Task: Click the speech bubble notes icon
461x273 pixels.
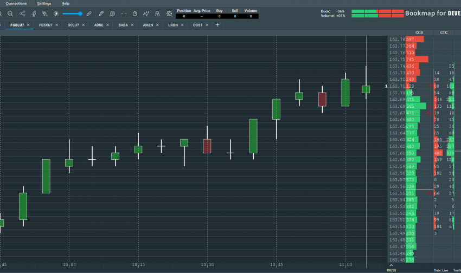Action: point(112,14)
